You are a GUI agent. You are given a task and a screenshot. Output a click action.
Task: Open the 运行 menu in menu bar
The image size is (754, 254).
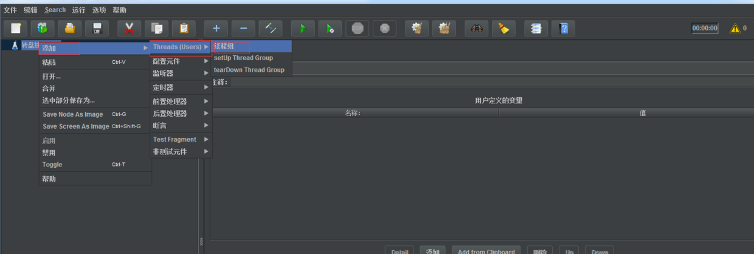78,10
